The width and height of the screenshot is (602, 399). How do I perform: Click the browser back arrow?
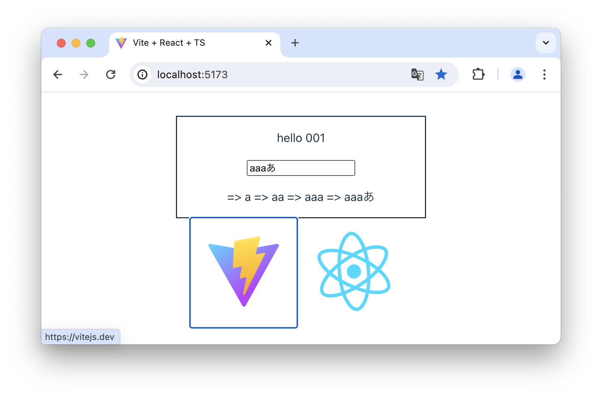[58, 74]
